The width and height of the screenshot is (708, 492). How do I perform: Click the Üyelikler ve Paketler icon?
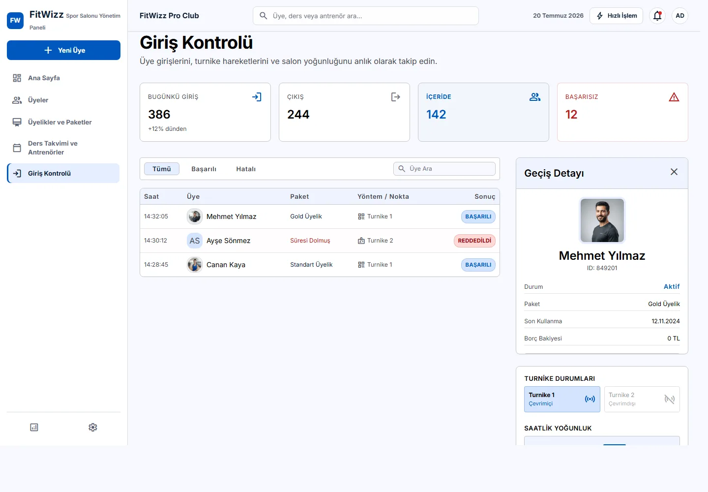pos(17,122)
